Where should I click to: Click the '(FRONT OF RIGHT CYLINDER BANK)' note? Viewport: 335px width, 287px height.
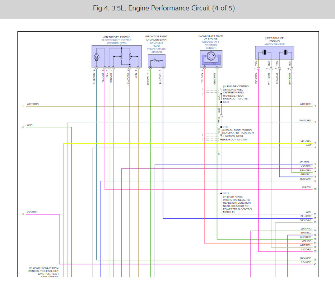click(x=157, y=38)
